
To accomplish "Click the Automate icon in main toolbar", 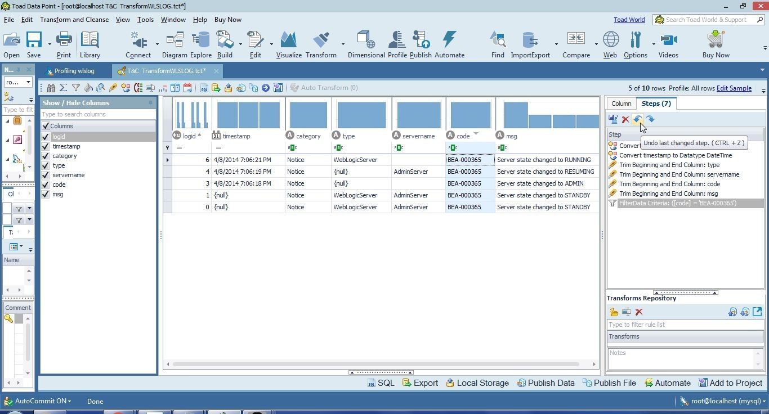I will [449, 45].
